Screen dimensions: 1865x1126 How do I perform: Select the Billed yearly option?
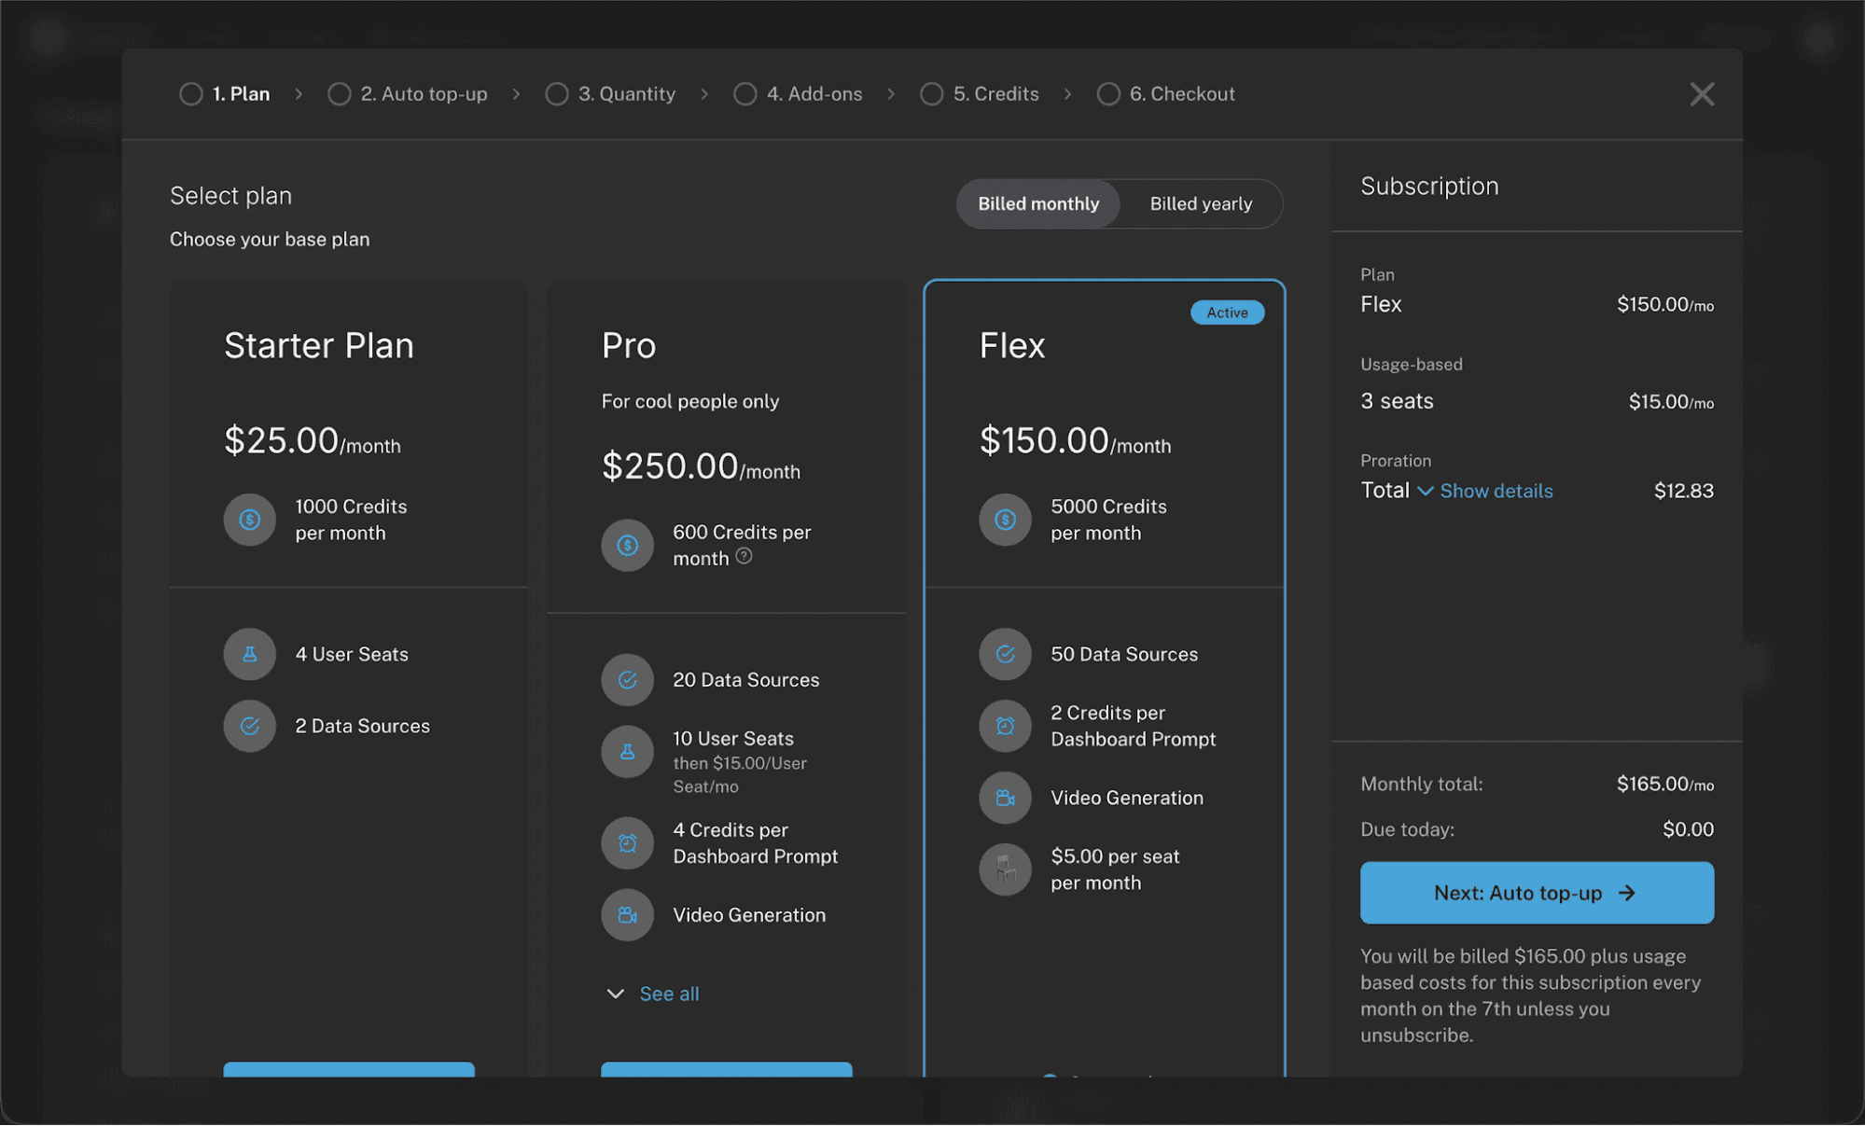click(1201, 203)
